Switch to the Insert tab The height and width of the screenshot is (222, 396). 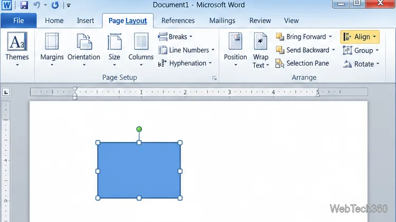click(85, 21)
